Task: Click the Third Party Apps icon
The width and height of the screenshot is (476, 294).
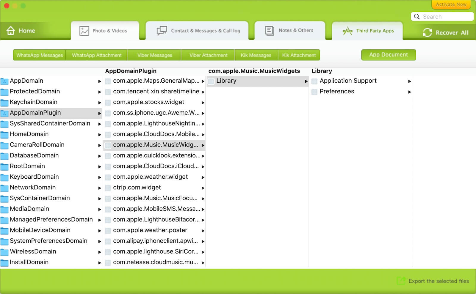Action: pos(347,31)
